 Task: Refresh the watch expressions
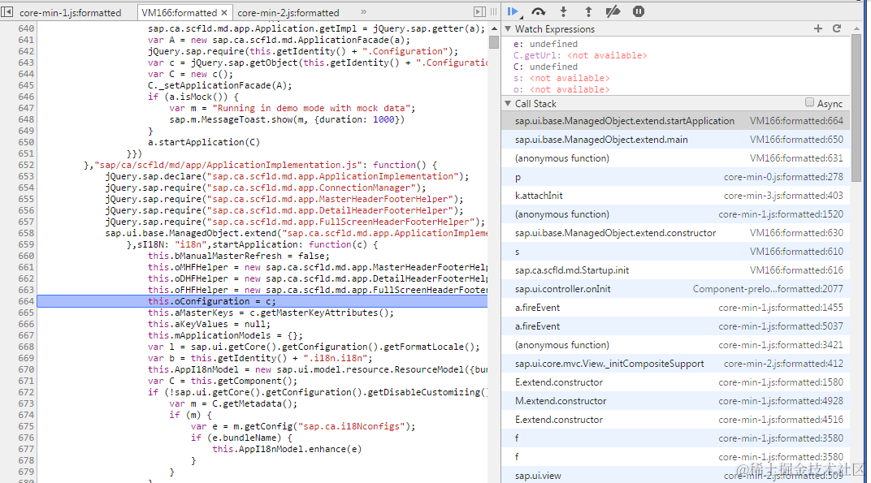[837, 28]
